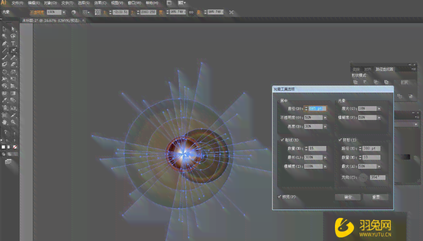
Task: Open the 对象(O) menu
Action: coord(51,3)
